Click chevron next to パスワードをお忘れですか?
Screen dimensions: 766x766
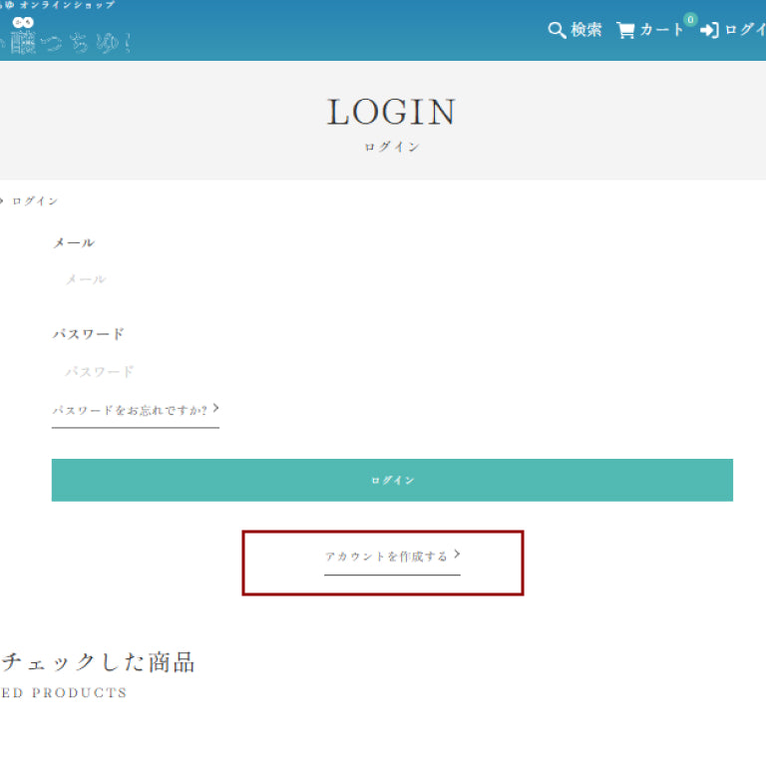click(215, 408)
